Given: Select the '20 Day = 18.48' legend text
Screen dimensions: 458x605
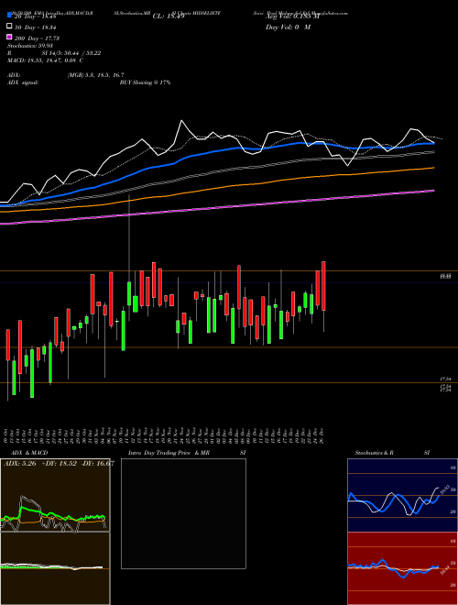Looking at the screenshot, I should pyautogui.click(x=36, y=16).
